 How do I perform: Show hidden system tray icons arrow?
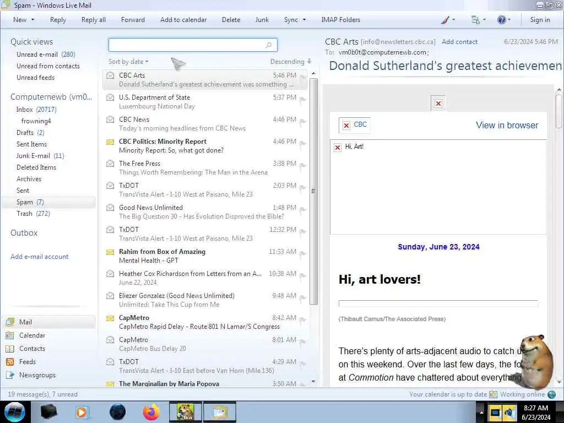point(481,412)
